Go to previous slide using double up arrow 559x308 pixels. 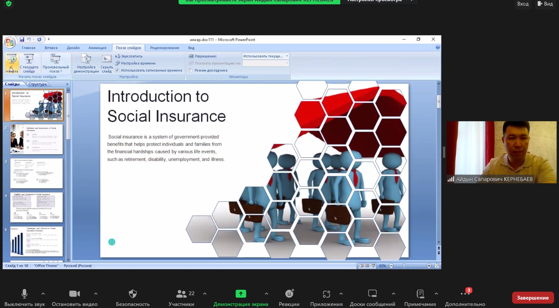point(439,248)
